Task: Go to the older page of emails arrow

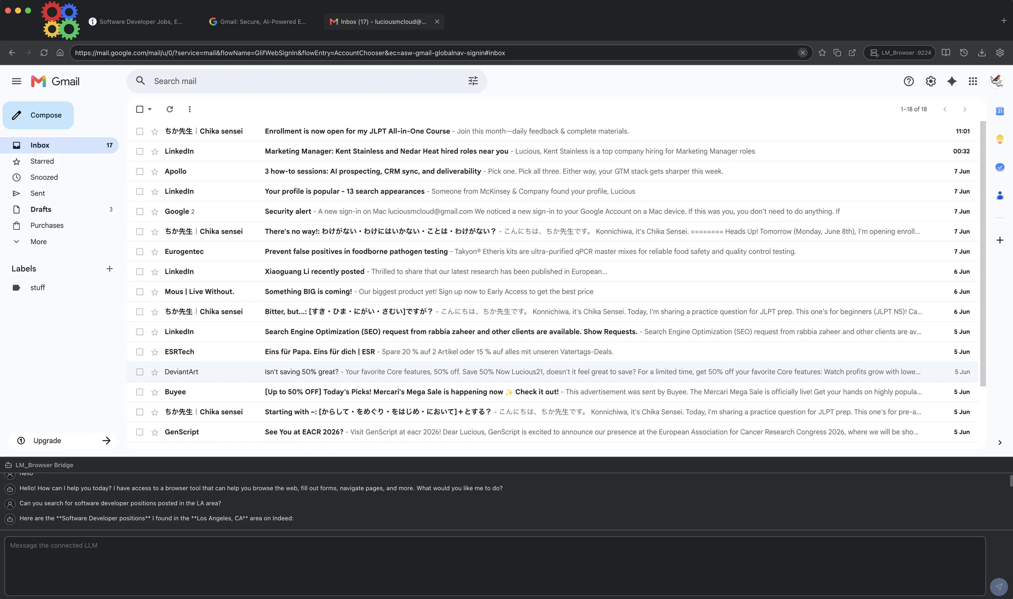Action: (965, 109)
